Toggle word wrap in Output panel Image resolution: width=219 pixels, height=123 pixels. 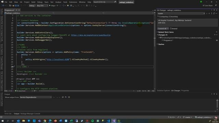[x=66, y=97]
